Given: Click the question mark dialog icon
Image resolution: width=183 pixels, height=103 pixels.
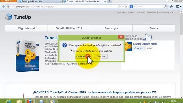Looking at the screenshot, I should [x=65, y=45].
